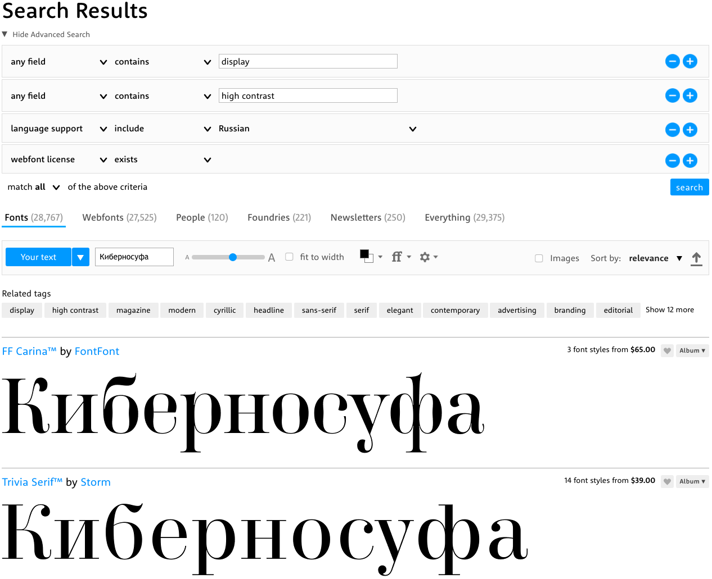Toggle the Images checkbox
The height and width of the screenshot is (579, 712).
[x=539, y=258]
